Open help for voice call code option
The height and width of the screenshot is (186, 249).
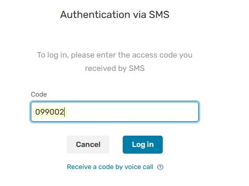[x=160, y=167]
